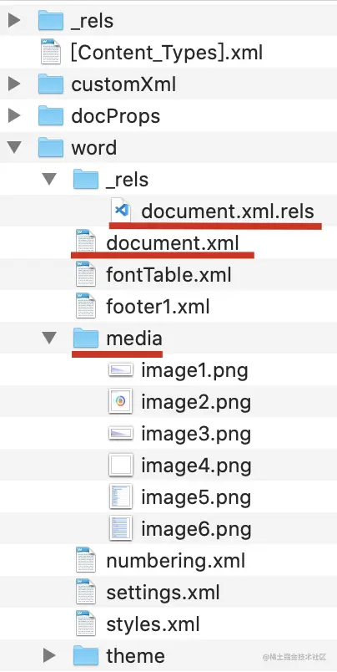Expand the top-level _rels folder
This screenshot has width=337, height=672.
[14, 21]
